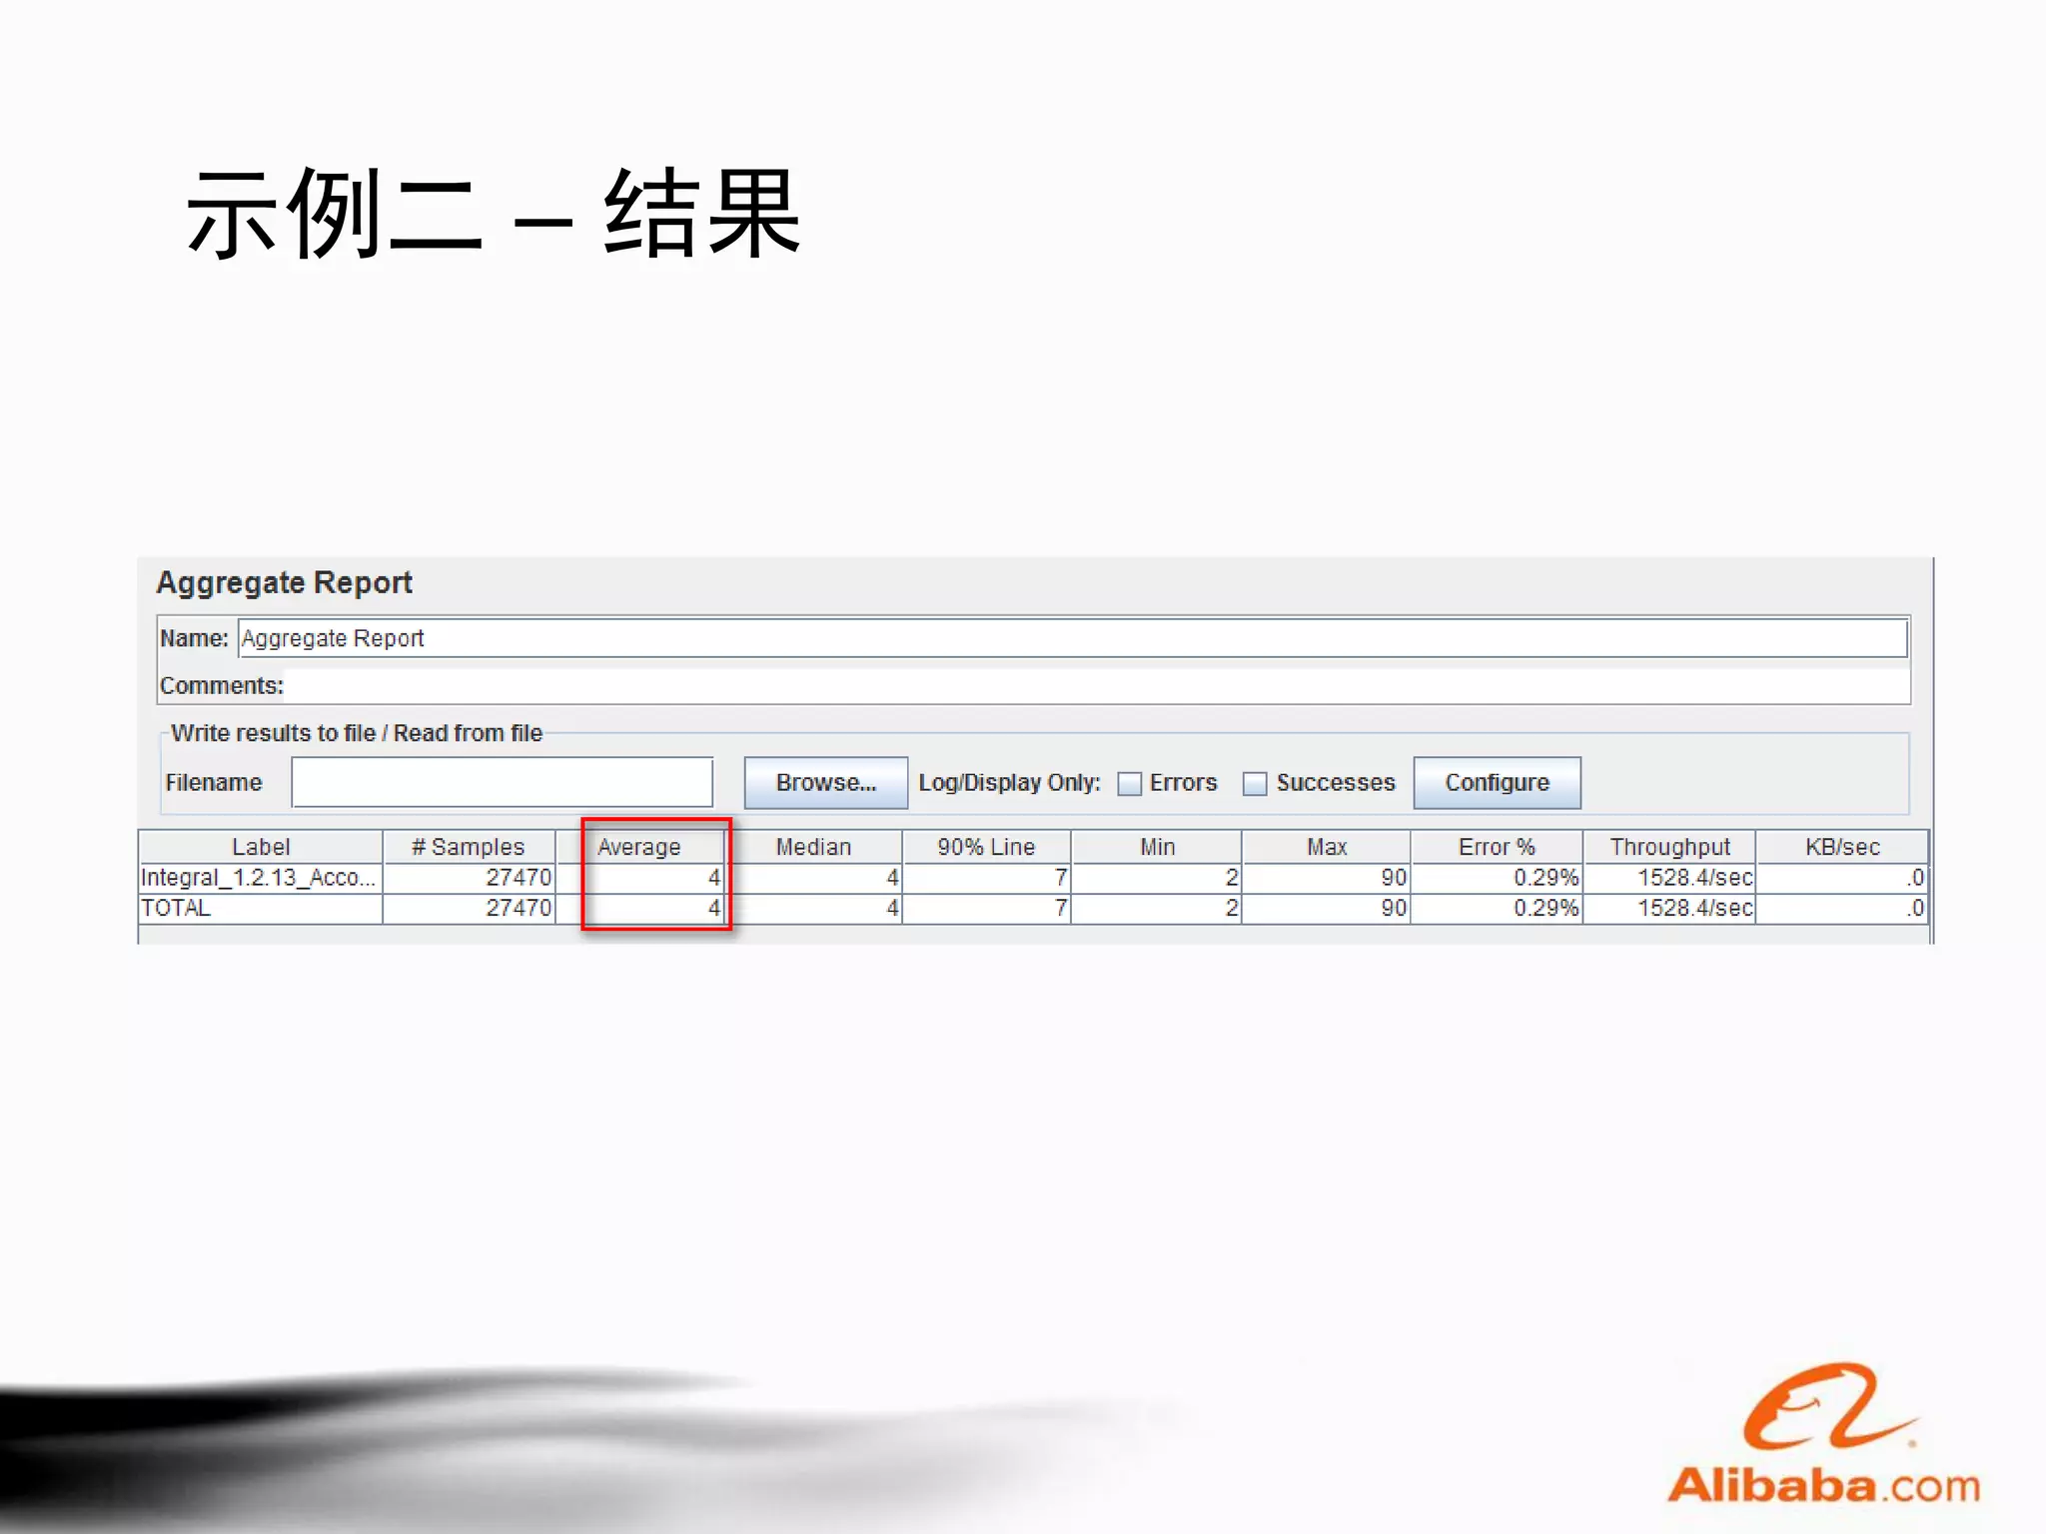Click the Max column header
2046x1534 pixels.
coord(1327,847)
